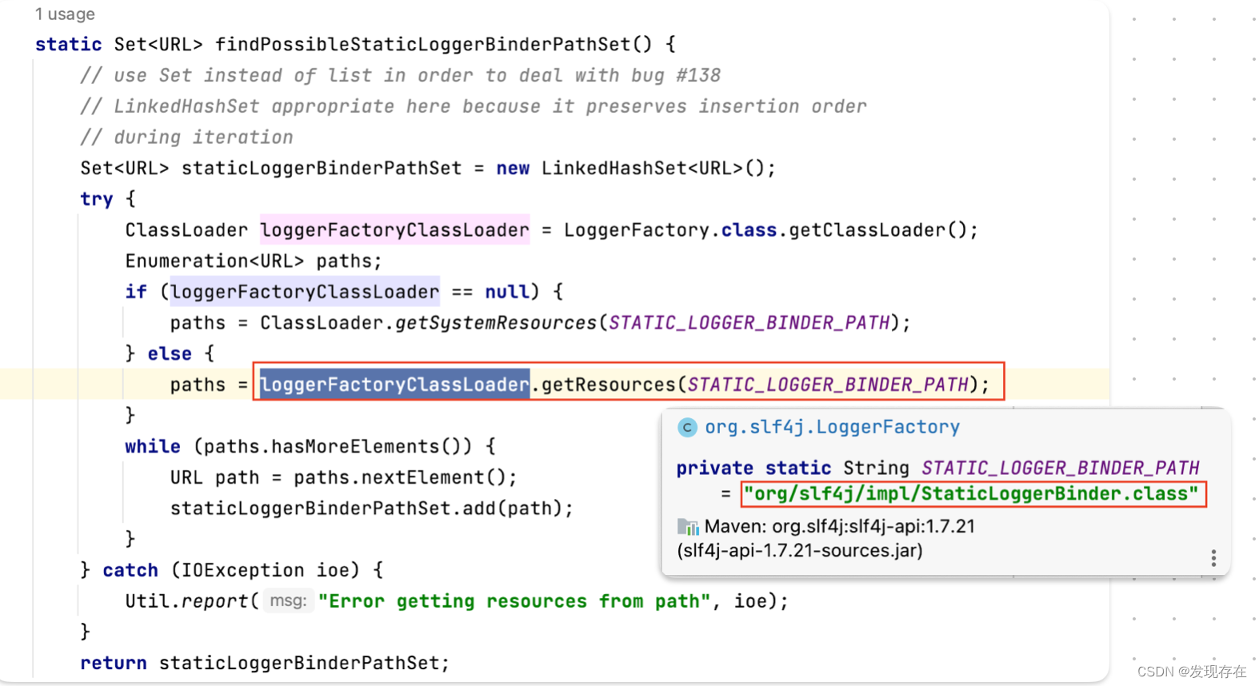The height and width of the screenshot is (686, 1259).
Task: Click STATIC_LOGGER_BINDER_PATH name in popup
Action: (1061, 468)
